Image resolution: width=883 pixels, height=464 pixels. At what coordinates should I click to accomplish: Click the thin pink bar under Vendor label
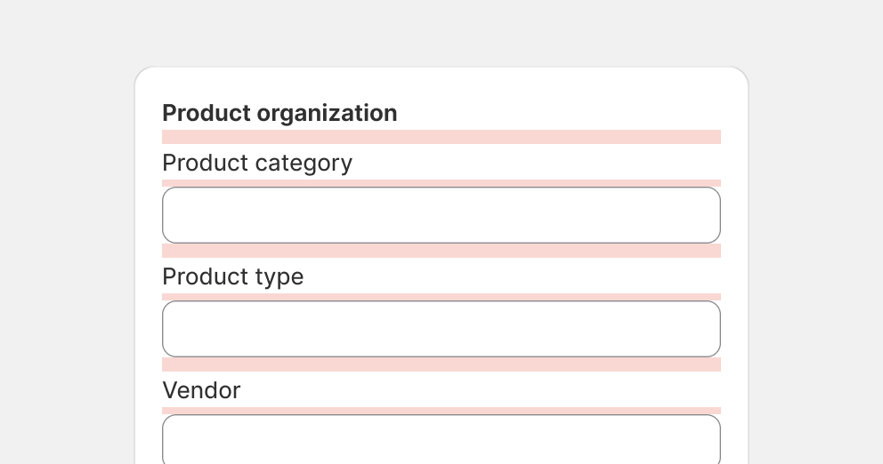point(441,411)
